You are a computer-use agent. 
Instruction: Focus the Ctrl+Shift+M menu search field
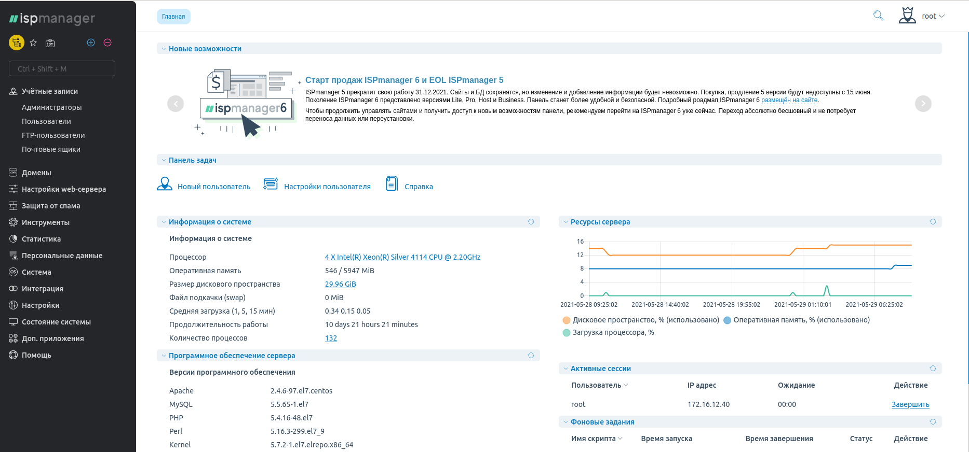(62, 68)
